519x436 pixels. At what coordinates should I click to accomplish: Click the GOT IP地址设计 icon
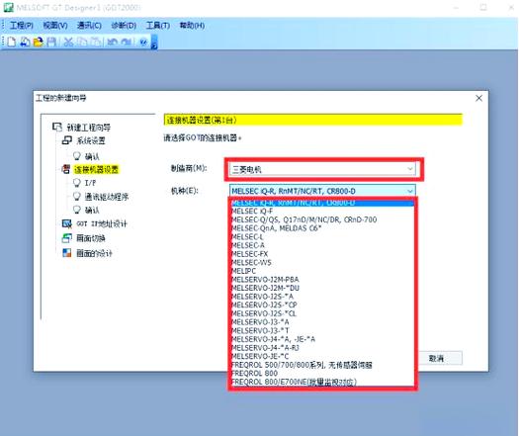click(x=67, y=224)
